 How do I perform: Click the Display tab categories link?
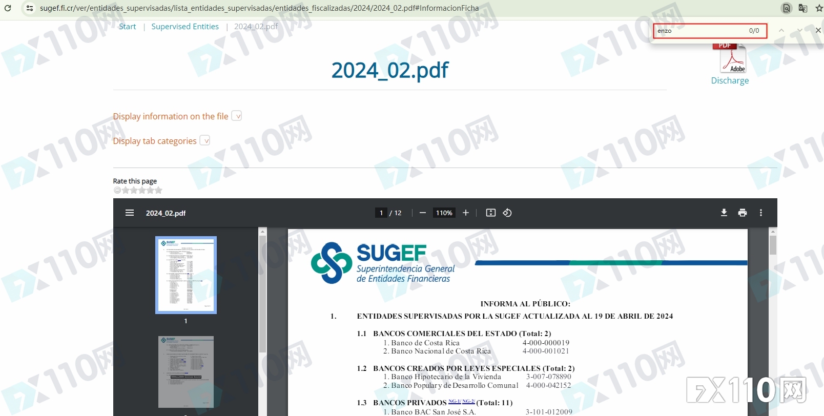[x=155, y=141]
